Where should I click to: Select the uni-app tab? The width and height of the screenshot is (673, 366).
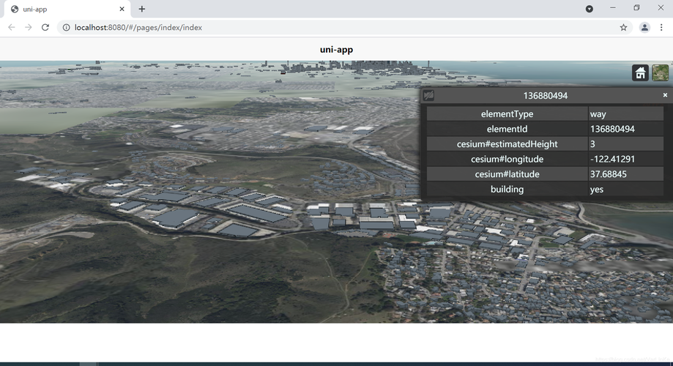[x=67, y=9]
